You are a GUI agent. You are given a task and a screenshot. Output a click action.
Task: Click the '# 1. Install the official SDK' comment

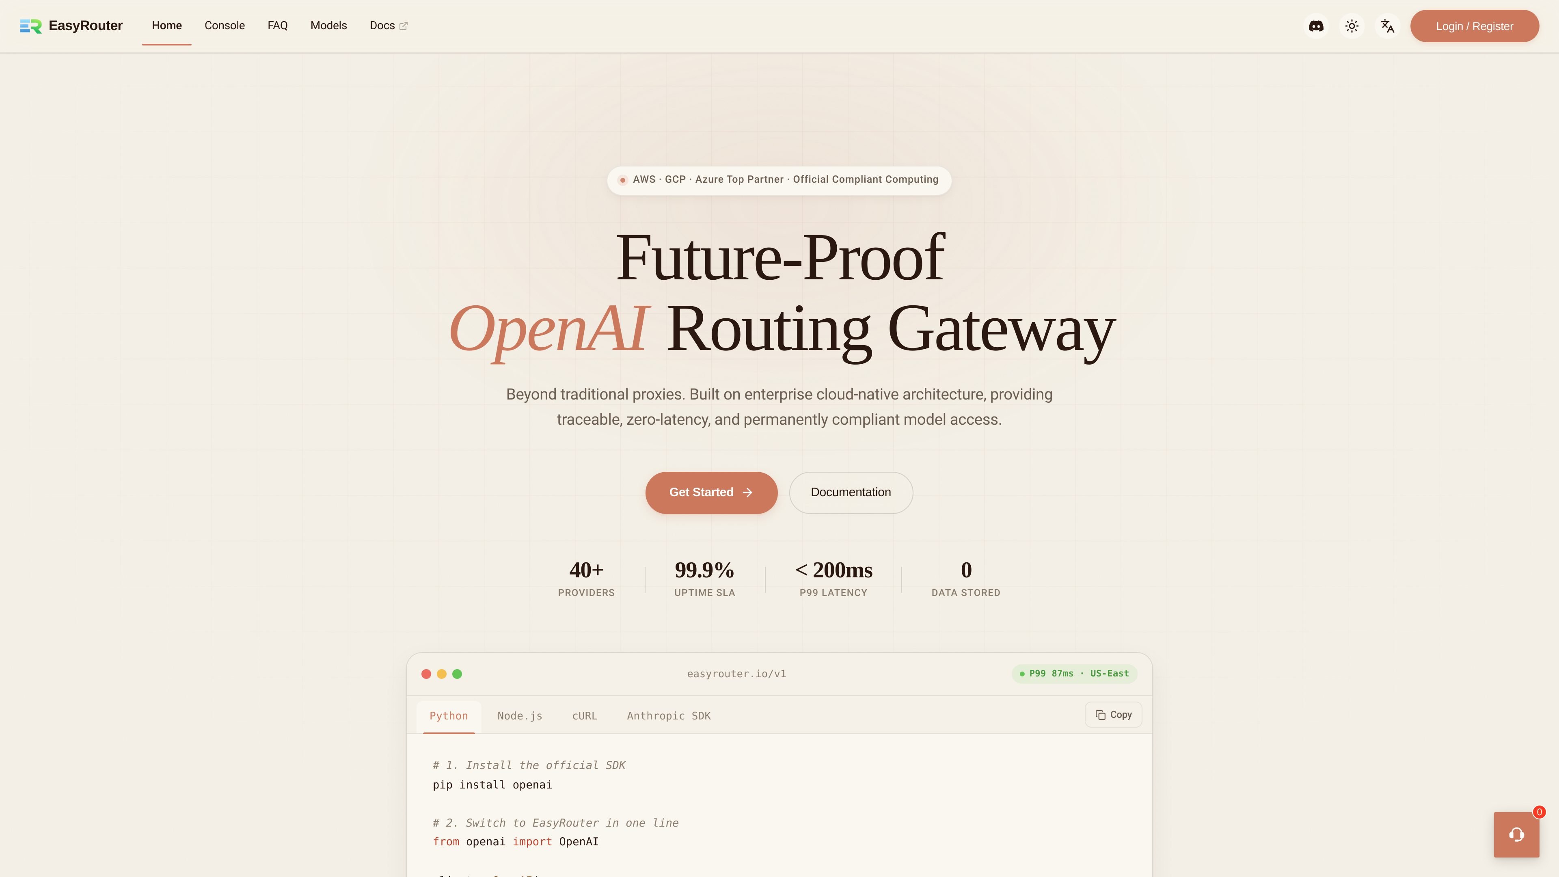tap(529, 766)
